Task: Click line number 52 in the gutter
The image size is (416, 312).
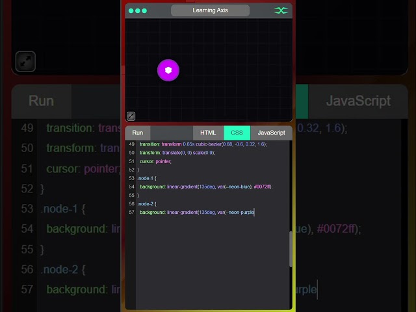Action: pos(131,170)
